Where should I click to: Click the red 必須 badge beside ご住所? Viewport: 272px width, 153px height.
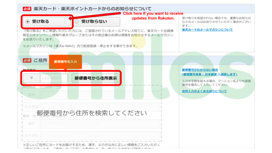[x=27, y=60]
